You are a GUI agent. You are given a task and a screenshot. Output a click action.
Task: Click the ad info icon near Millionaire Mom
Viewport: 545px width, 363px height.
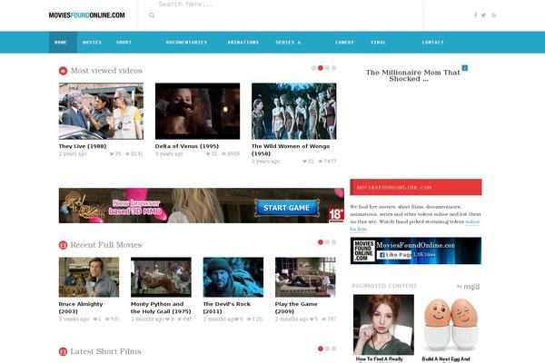[465, 68]
